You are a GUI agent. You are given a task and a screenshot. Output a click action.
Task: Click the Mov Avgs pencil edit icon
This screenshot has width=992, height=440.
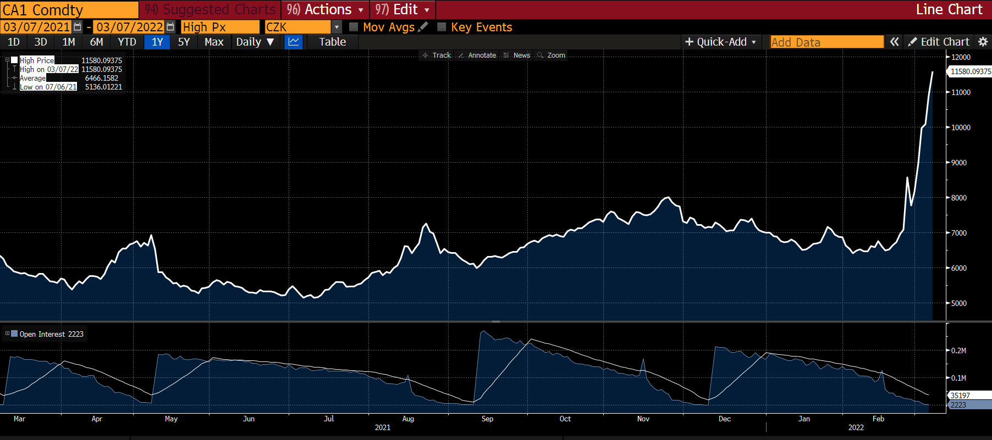pos(423,27)
